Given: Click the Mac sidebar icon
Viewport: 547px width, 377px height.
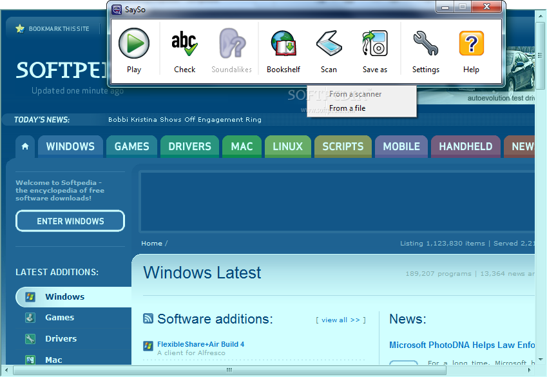Looking at the screenshot, I should click(x=30, y=360).
